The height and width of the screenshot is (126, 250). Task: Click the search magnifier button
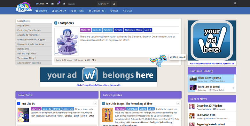(114, 4)
